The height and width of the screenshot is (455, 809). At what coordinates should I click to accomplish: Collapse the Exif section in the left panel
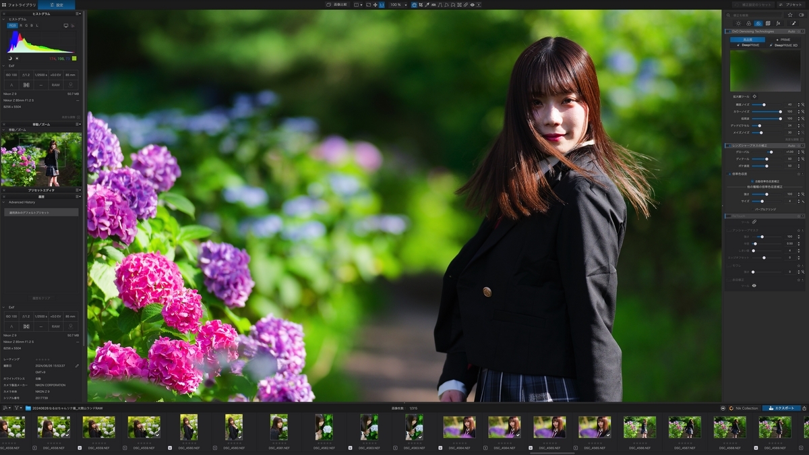(x=3, y=66)
